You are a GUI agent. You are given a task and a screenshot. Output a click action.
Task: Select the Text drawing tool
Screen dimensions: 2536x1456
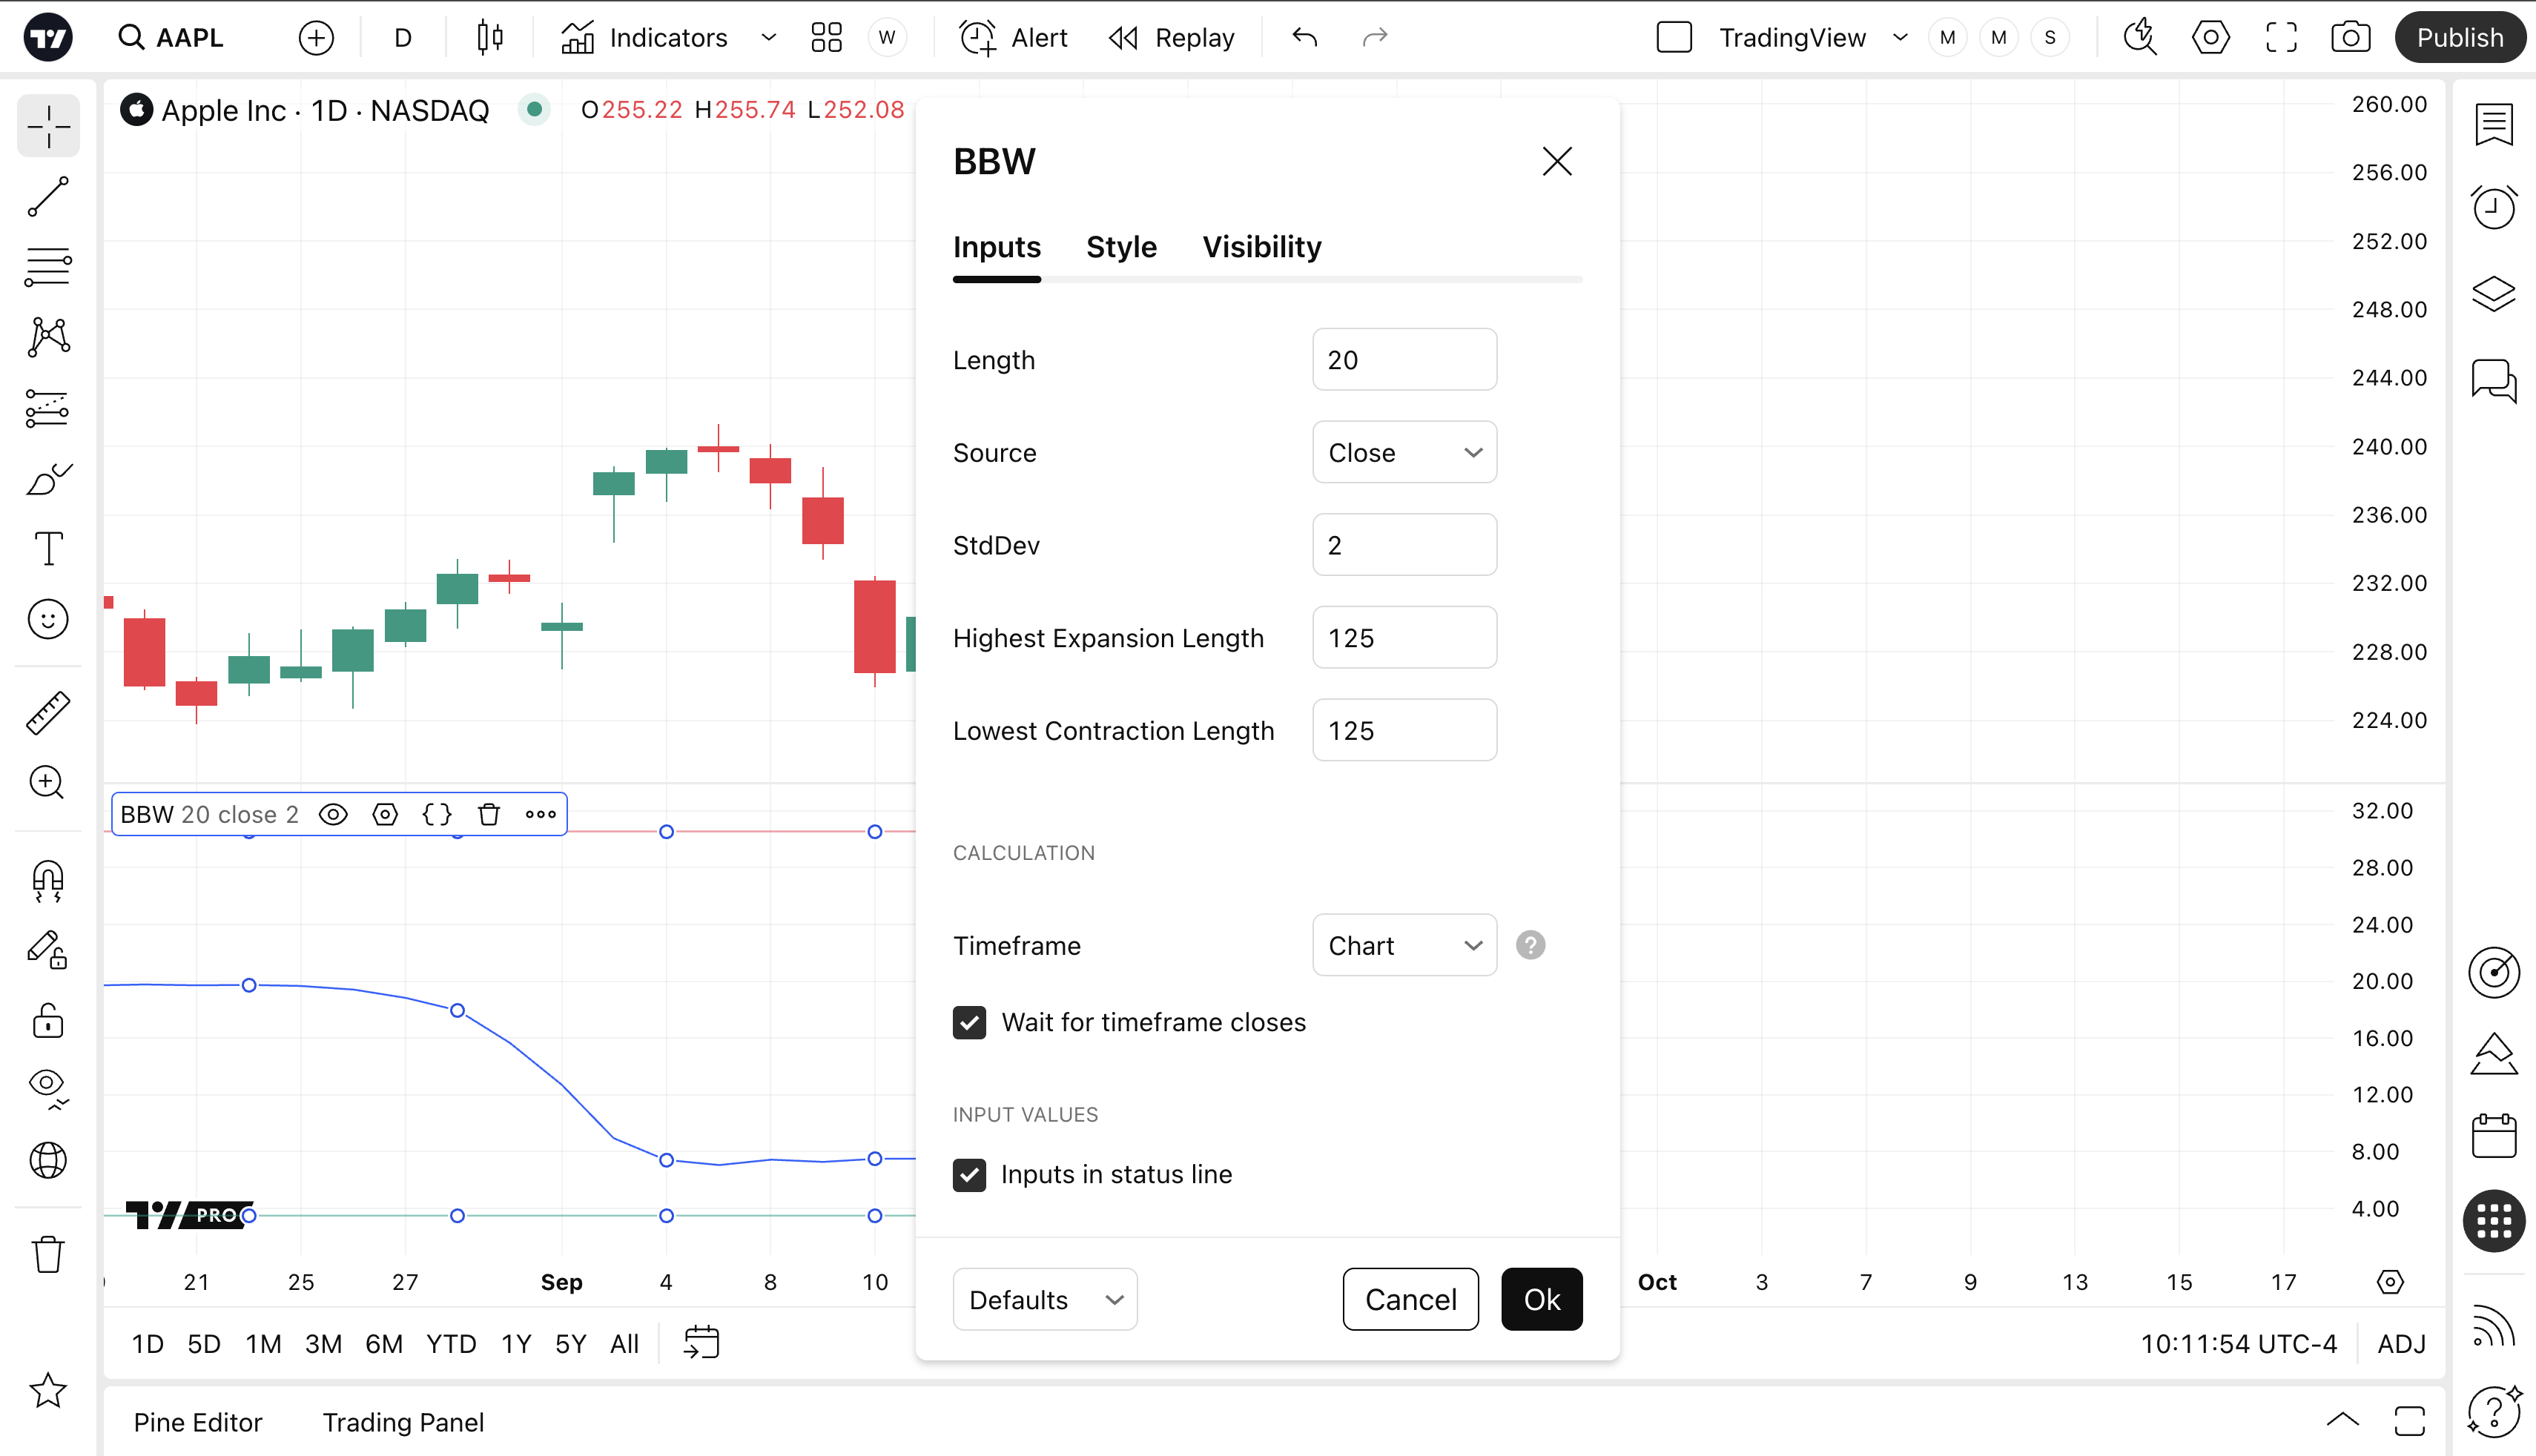48,549
